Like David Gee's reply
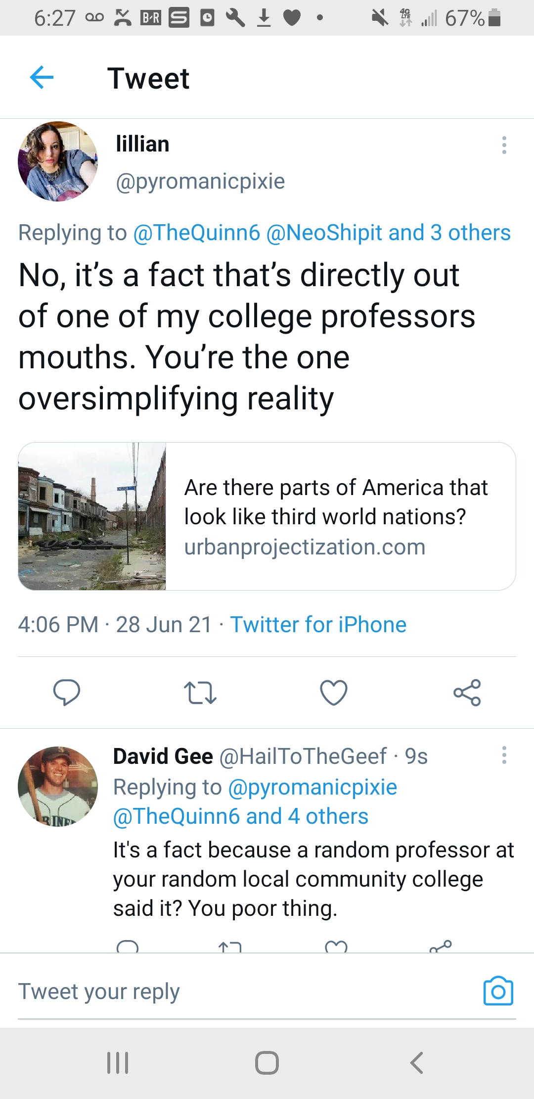 click(336, 947)
